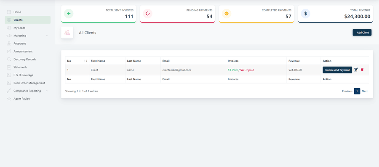Select page 1 in pagination
379x167 pixels.
pos(357,91)
